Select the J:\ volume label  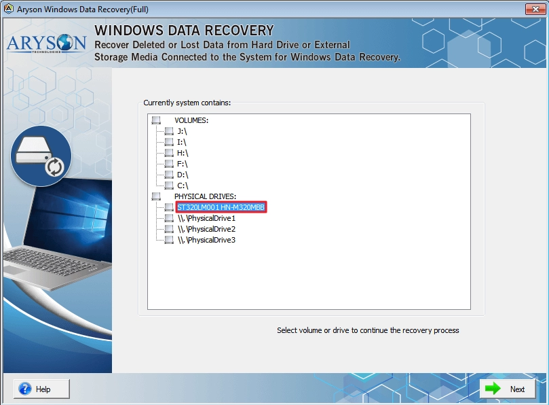pos(182,131)
